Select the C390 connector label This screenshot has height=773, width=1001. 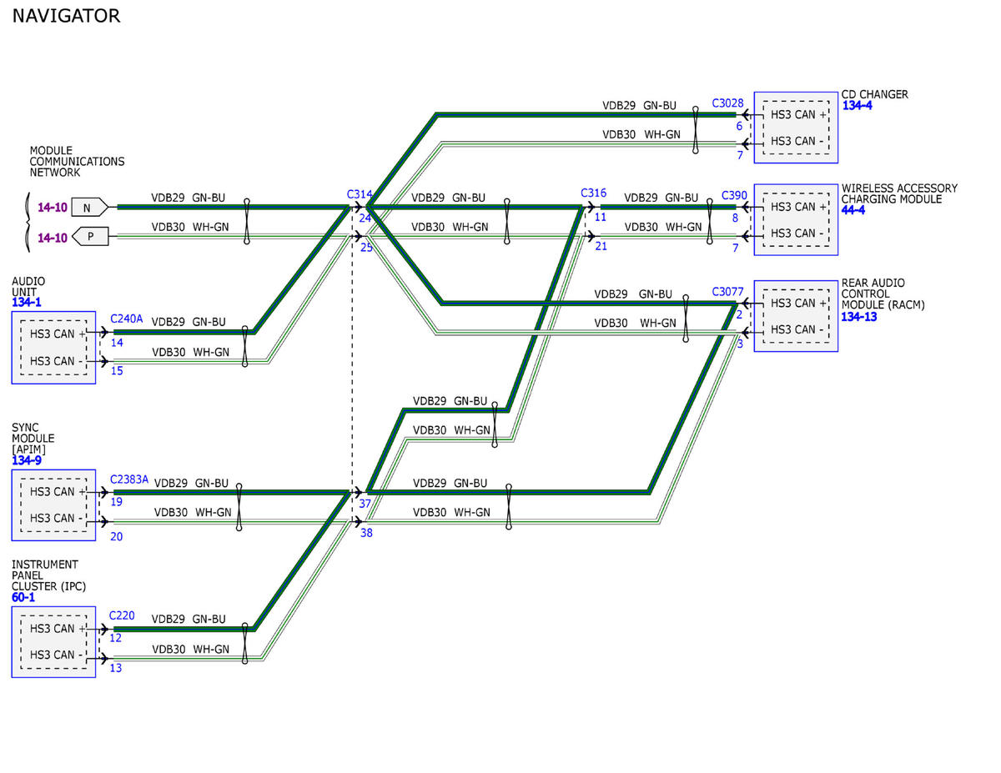734,194
